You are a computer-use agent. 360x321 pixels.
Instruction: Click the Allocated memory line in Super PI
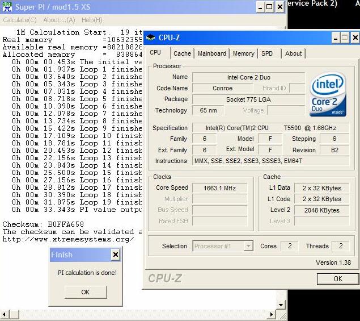[x=73, y=55]
